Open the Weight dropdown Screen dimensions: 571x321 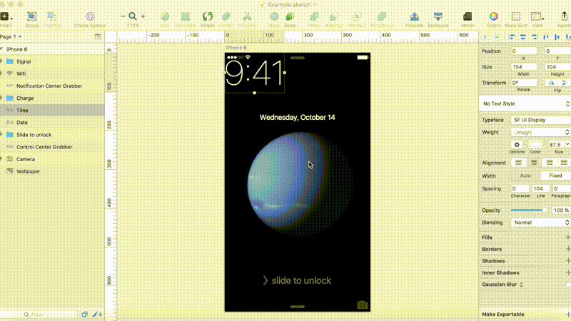tap(540, 133)
